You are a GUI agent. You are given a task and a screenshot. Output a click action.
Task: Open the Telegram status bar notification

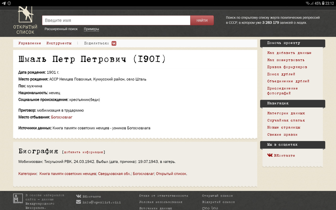pos(4,3)
